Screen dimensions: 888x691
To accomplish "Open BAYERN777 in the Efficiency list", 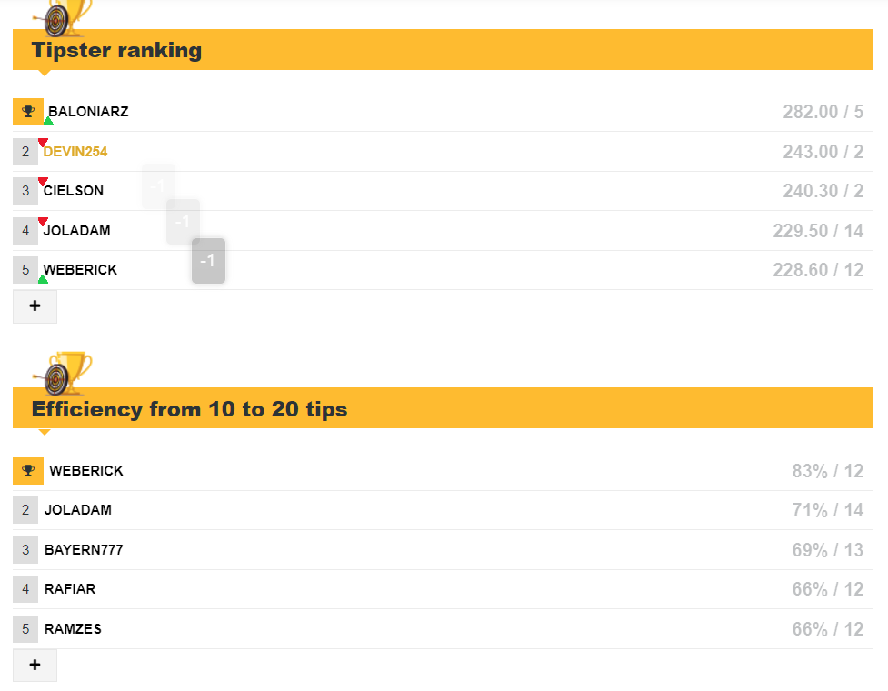I will (x=84, y=550).
